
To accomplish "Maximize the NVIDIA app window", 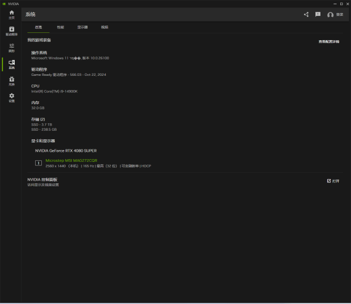I will 341,4.
